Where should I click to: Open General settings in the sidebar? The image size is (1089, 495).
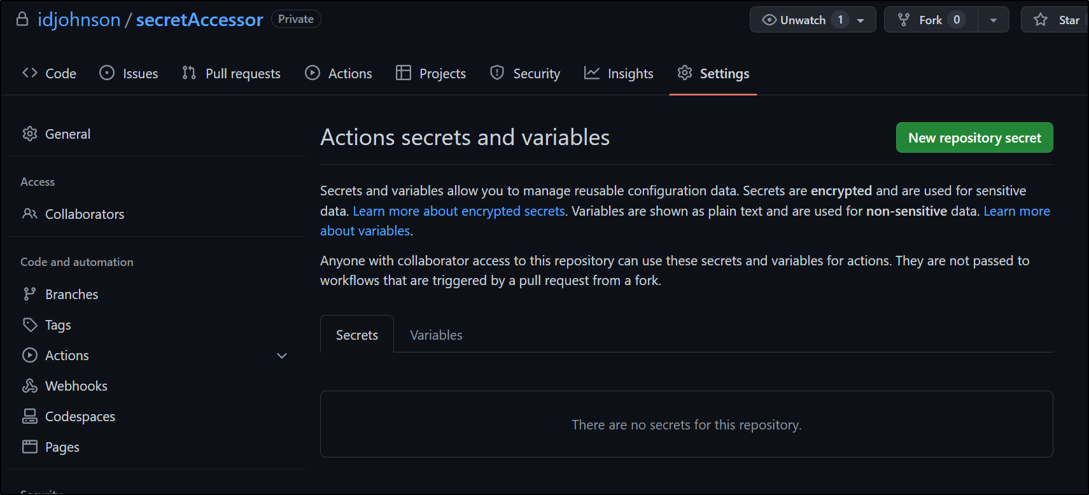tap(67, 134)
